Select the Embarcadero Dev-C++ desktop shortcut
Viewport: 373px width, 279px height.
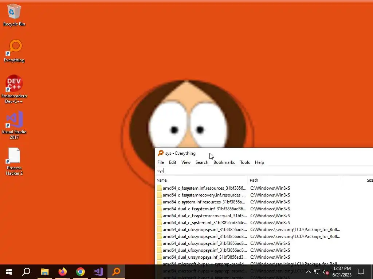[14, 89]
